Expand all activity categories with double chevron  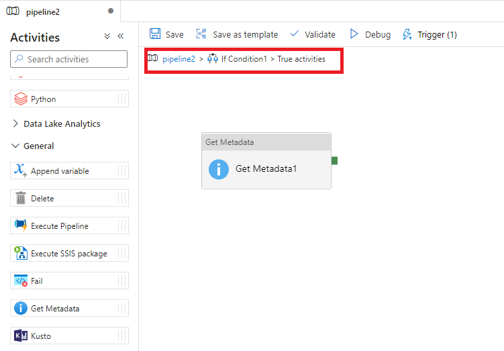(107, 36)
